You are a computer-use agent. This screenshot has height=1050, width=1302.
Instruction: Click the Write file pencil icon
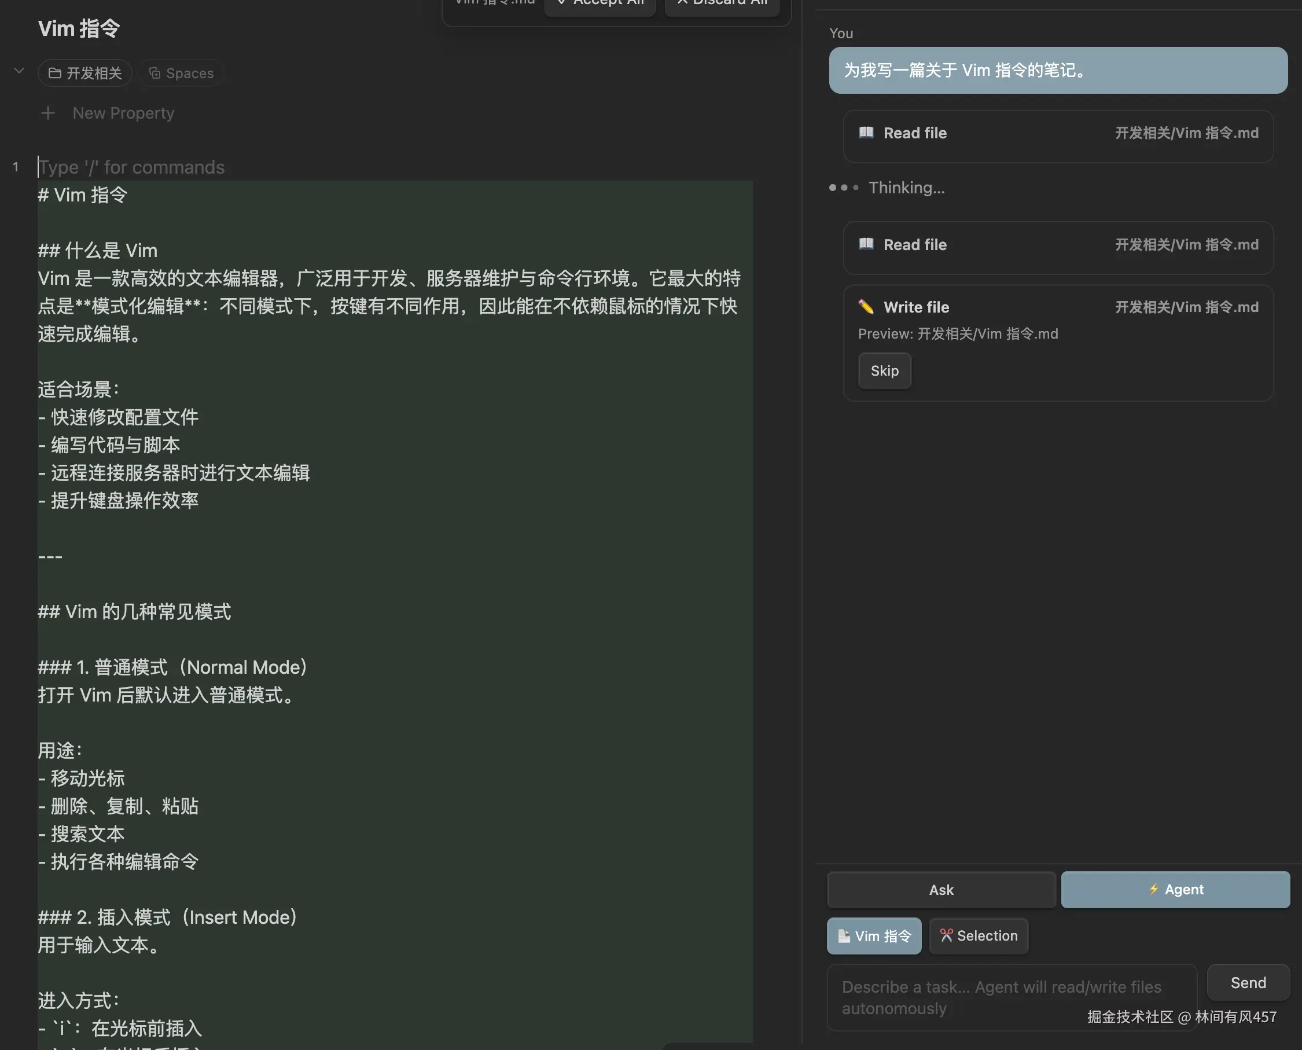(866, 307)
